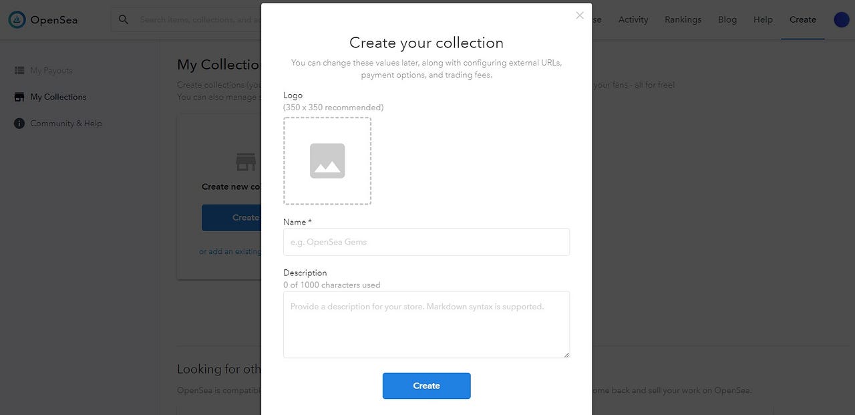Click the search magnifier icon
Image resolution: width=855 pixels, height=415 pixels.
point(124,19)
